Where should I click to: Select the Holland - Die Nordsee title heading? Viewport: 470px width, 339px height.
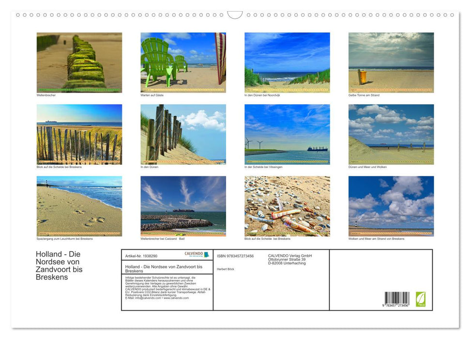[x=58, y=264]
